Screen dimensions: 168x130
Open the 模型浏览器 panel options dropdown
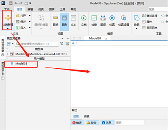(x=62, y=38)
